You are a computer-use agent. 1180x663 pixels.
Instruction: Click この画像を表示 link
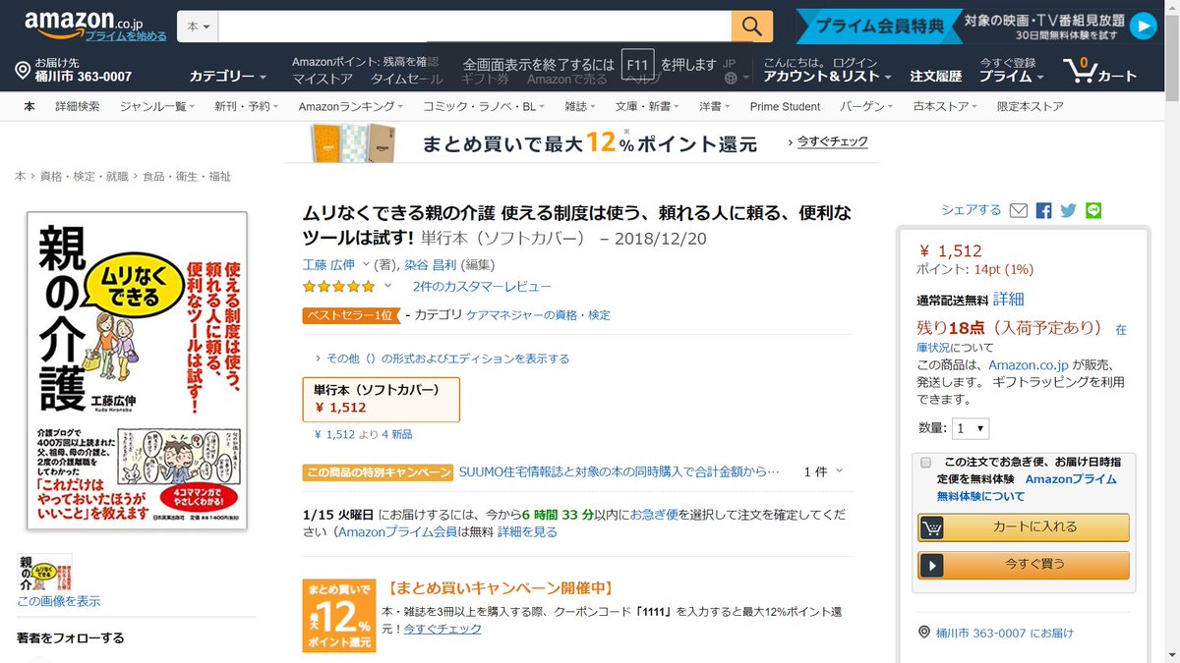[x=58, y=601]
